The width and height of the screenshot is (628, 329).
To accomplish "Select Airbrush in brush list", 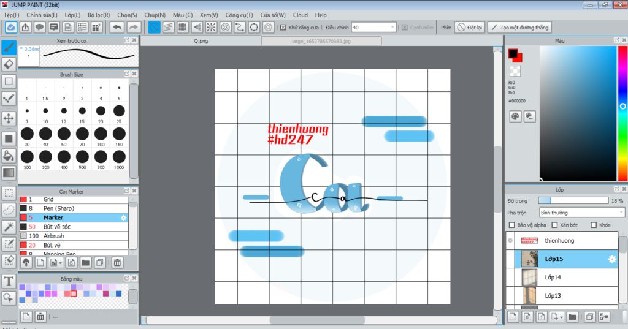I will coord(74,236).
